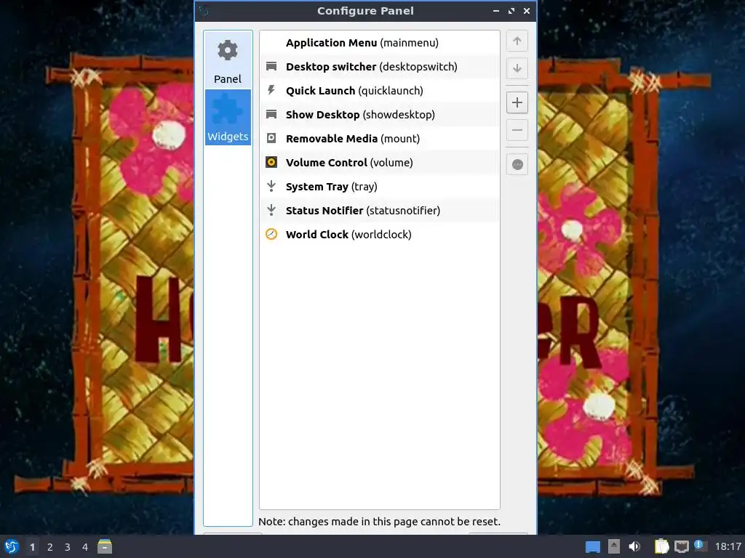Move selected widget down with arrow button
This screenshot has height=558, width=745.
[517, 68]
